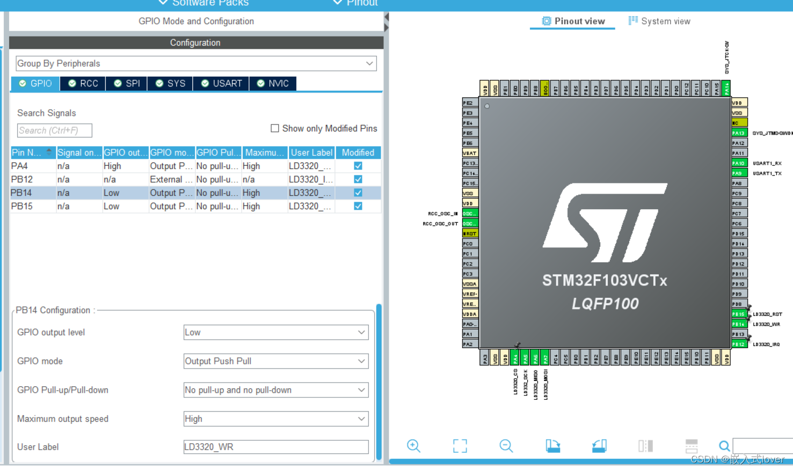Image resolution: width=793 pixels, height=470 pixels.
Task: Click the Modified column header
Action: pyautogui.click(x=358, y=152)
